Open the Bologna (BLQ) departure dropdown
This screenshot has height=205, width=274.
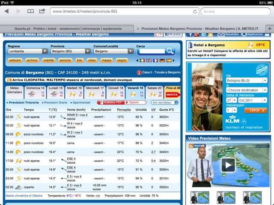[247, 81]
